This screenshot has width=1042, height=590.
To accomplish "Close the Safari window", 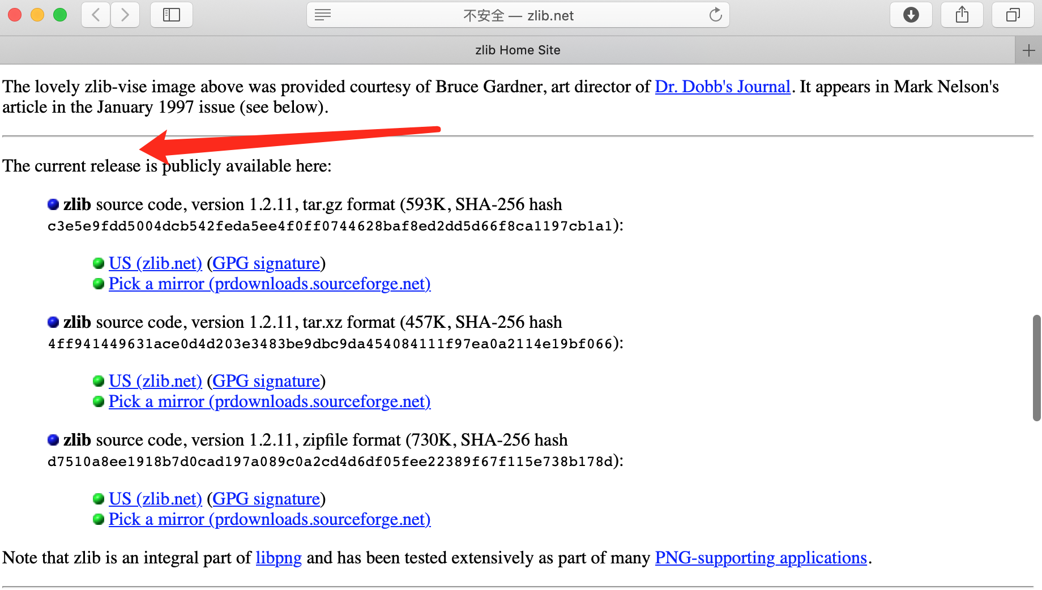I will pos(15,15).
